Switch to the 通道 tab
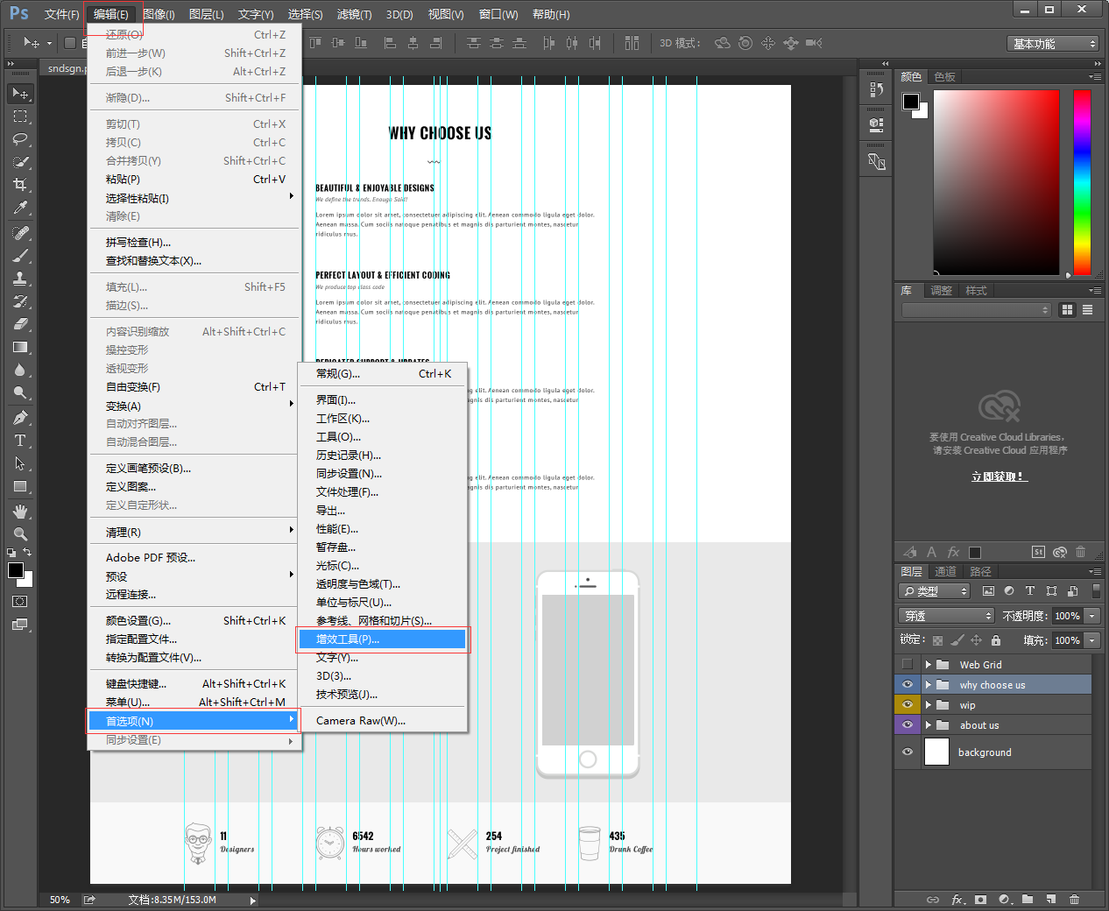 coord(946,571)
